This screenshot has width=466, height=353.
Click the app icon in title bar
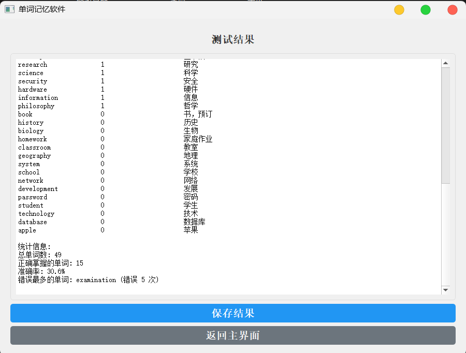9,9
